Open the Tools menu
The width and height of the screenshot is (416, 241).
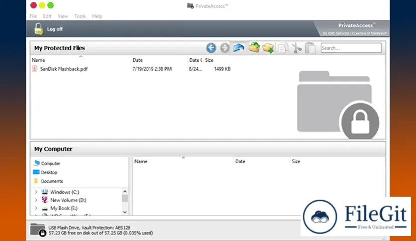[80, 16]
